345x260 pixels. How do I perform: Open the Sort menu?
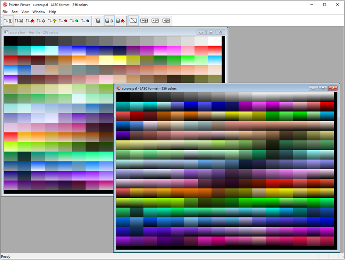[14, 12]
